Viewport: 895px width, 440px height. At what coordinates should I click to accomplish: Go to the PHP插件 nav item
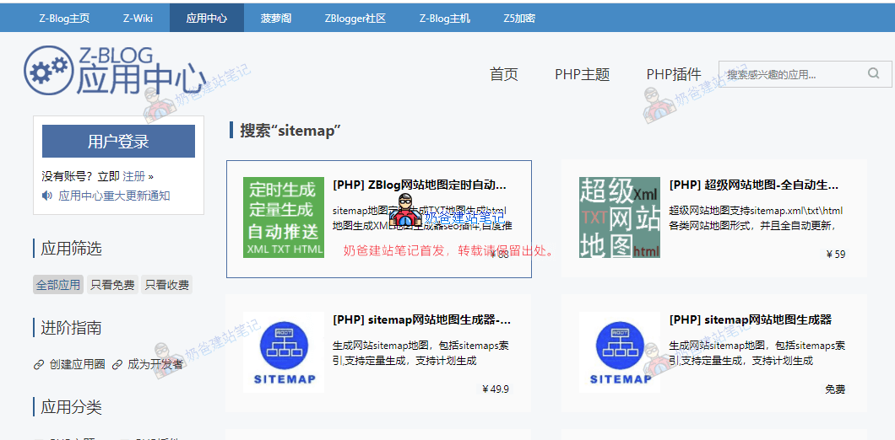point(673,74)
